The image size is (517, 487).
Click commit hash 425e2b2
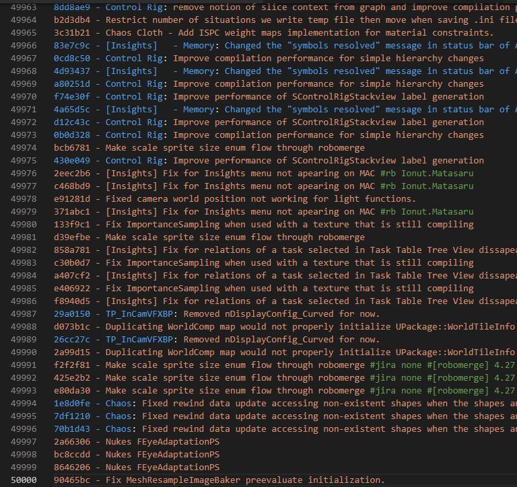point(72,378)
